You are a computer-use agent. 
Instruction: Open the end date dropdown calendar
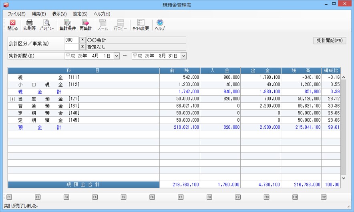pos(183,56)
